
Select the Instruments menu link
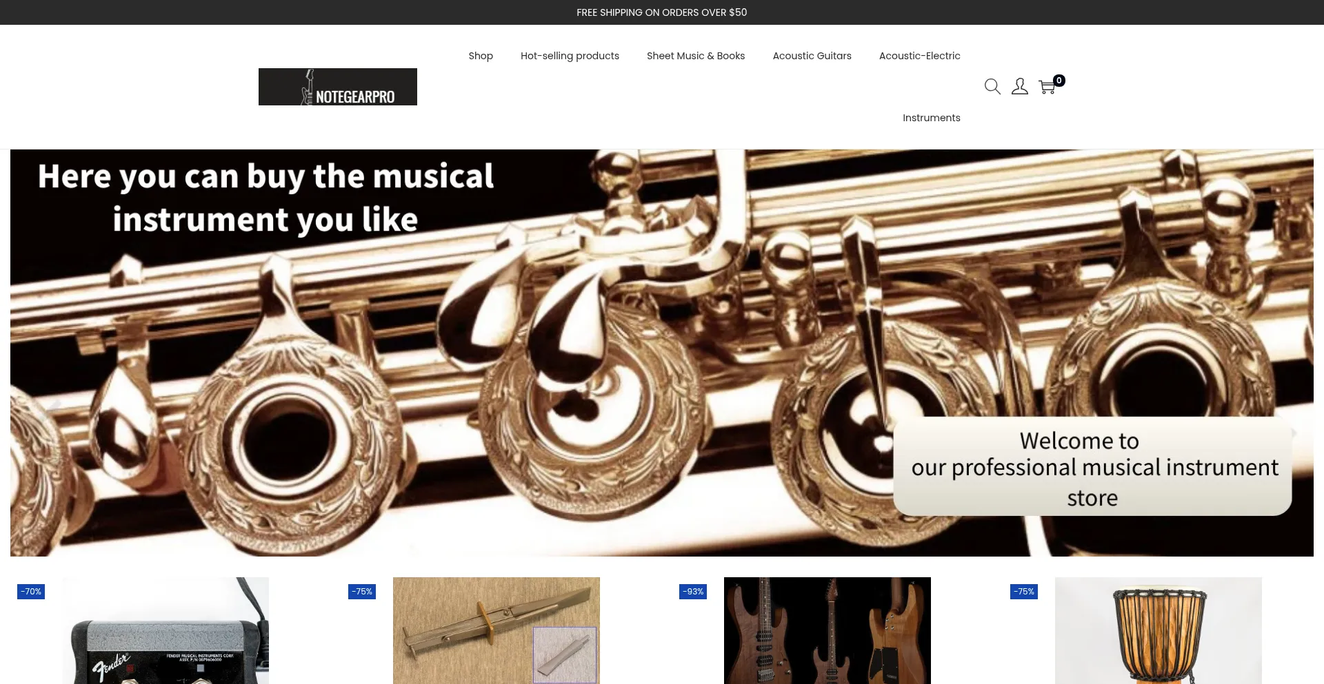931,118
